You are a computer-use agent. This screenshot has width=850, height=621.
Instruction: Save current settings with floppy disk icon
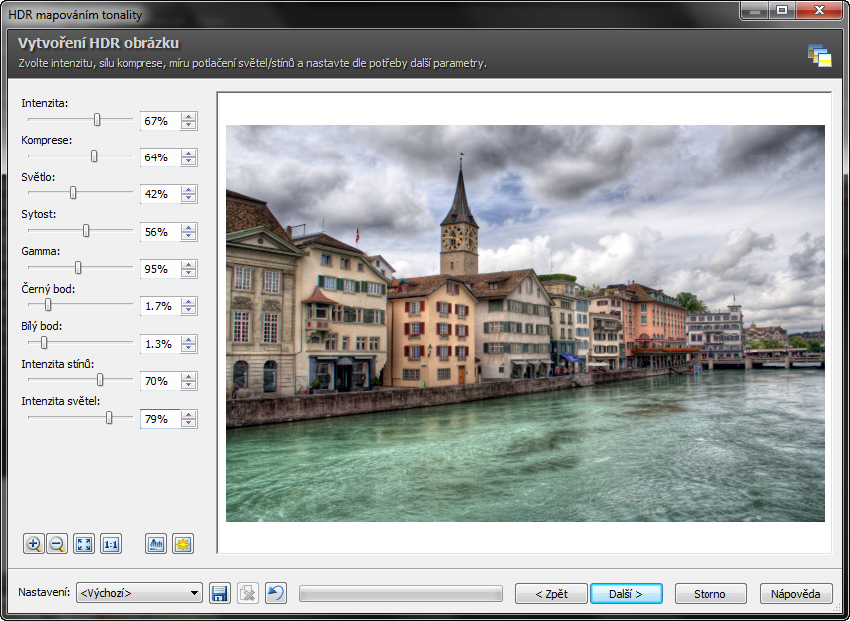220,593
